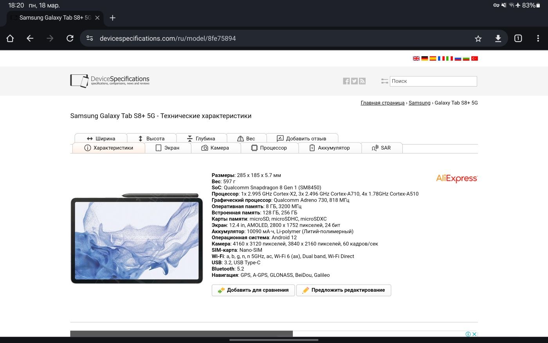This screenshot has width=548, height=343.
Task: Select text '285 x 185 x 5.7 мм'
Action: pyautogui.click(x=259, y=175)
